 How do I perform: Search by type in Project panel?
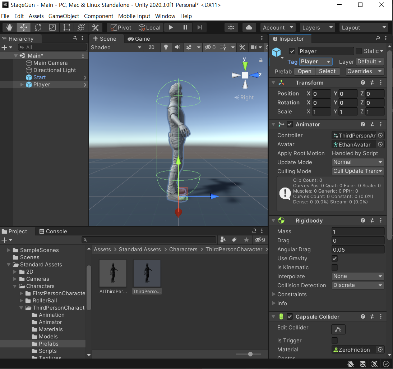tap(223, 240)
